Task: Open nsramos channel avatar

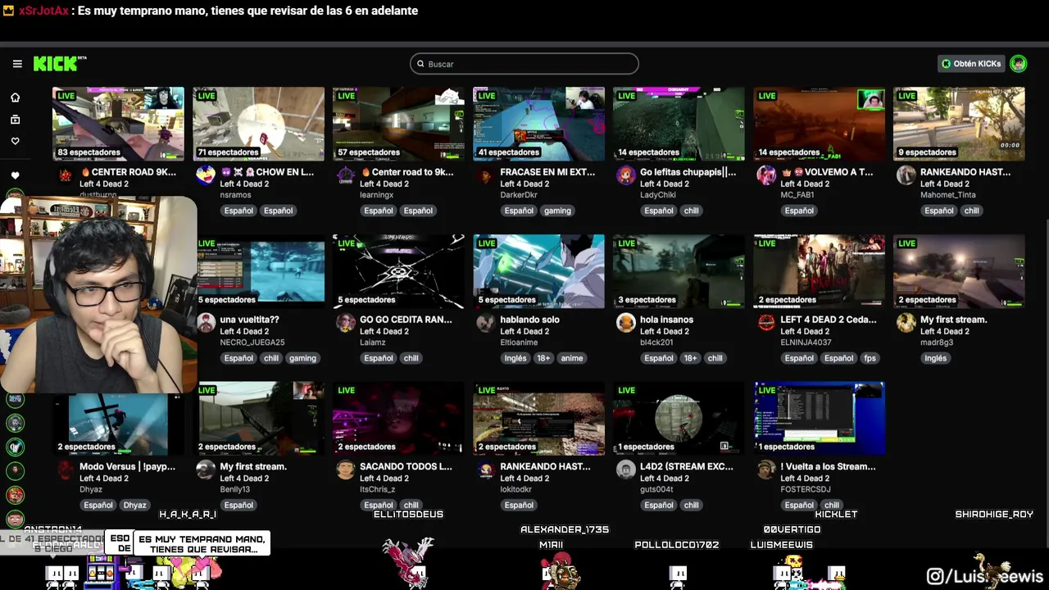Action: click(x=206, y=175)
